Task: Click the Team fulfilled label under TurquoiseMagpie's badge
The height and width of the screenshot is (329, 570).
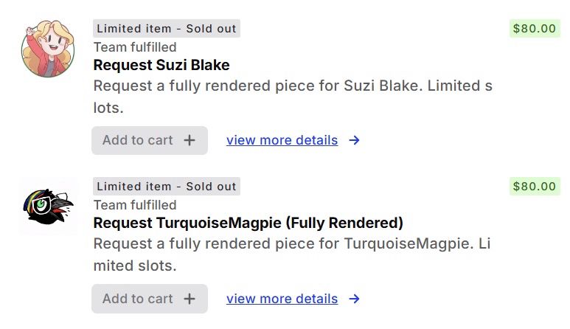Action: click(x=135, y=205)
